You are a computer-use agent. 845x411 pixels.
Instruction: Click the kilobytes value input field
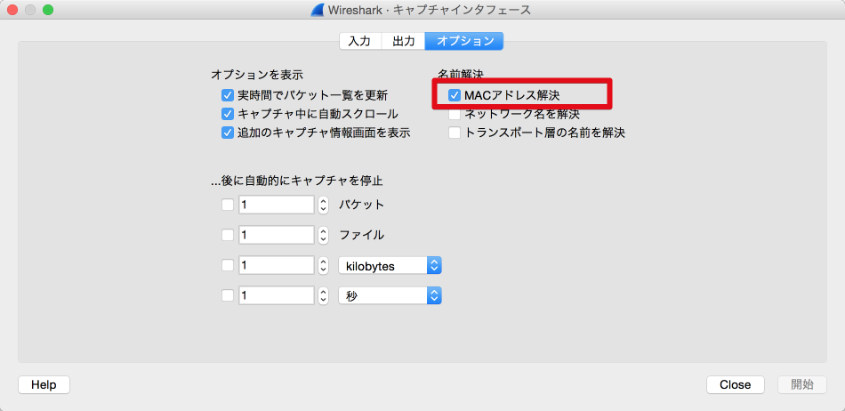tap(277, 265)
